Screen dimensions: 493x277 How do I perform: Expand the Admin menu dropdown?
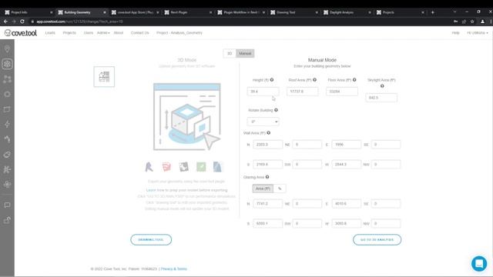(103, 32)
